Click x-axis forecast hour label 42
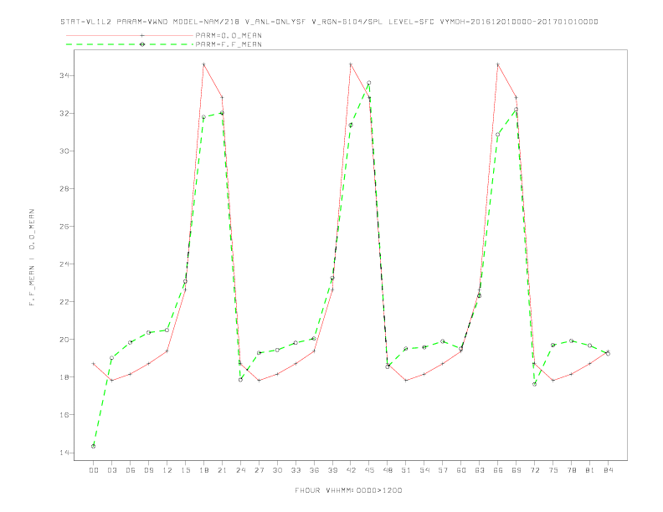663x512 pixels. coord(351,470)
